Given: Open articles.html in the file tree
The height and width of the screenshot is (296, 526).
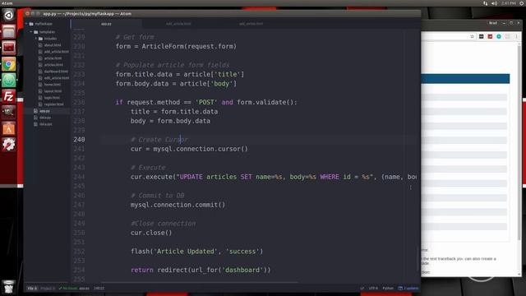Looking at the screenshot, I should click(53, 65).
